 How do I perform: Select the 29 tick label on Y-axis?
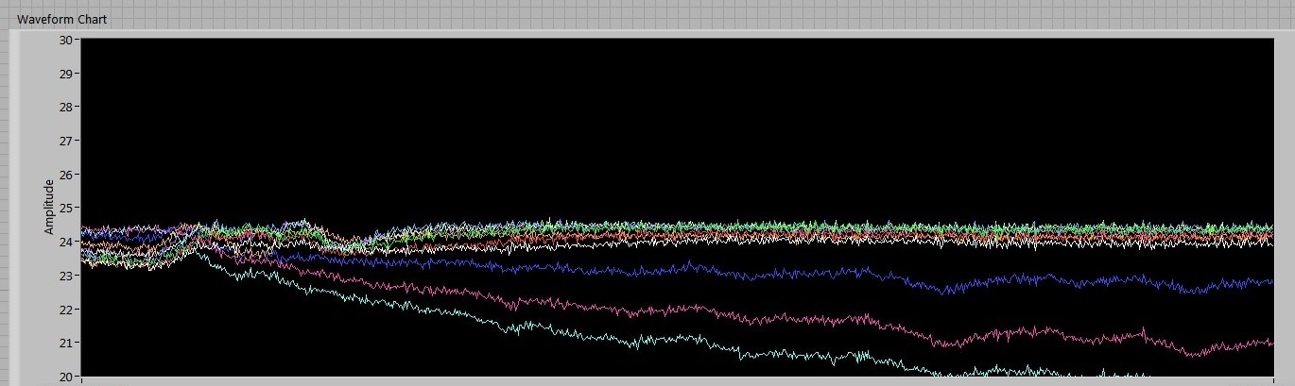(66, 74)
